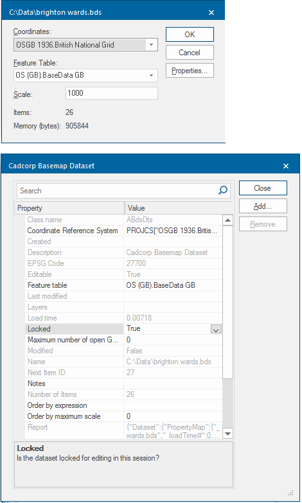Image resolution: width=302 pixels, height=503 pixels.
Task: Click the PROJCS["OSGB 1936.Britis... value cell
Action: tap(173, 231)
